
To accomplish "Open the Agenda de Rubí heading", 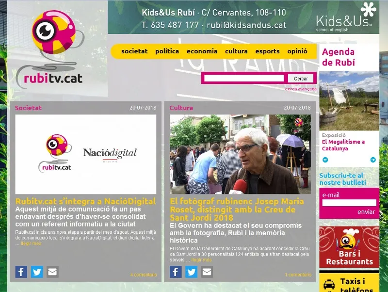I will pos(338,57).
